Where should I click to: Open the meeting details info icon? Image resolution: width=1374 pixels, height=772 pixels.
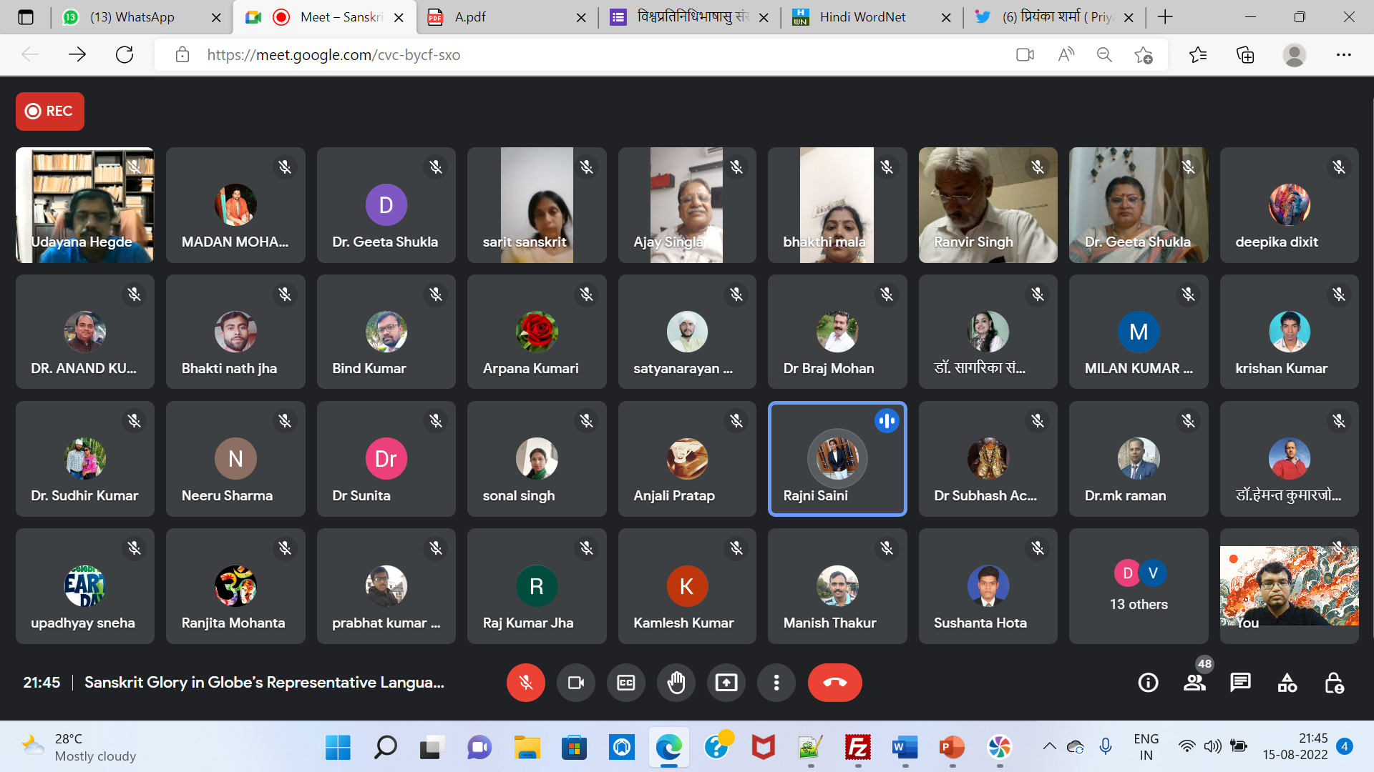(1148, 683)
